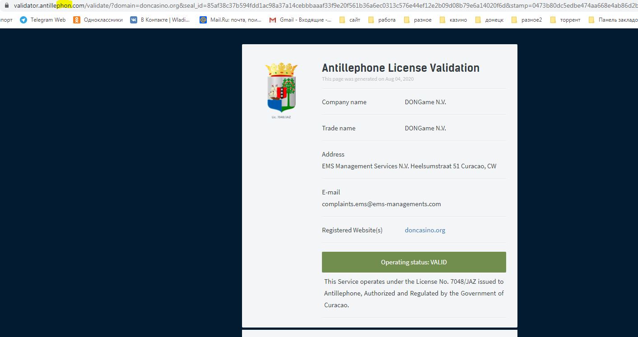Click the Lic. 7048/JAZ caption under seal
The height and width of the screenshot is (337, 638).
click(x=281, y=117)
